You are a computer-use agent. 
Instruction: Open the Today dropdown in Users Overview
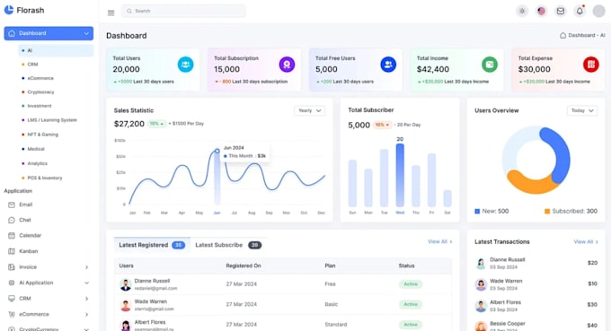(x=582, y=111)
